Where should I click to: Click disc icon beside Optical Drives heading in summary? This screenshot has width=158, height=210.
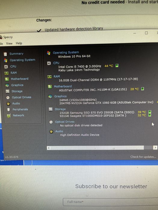[51, 122]
